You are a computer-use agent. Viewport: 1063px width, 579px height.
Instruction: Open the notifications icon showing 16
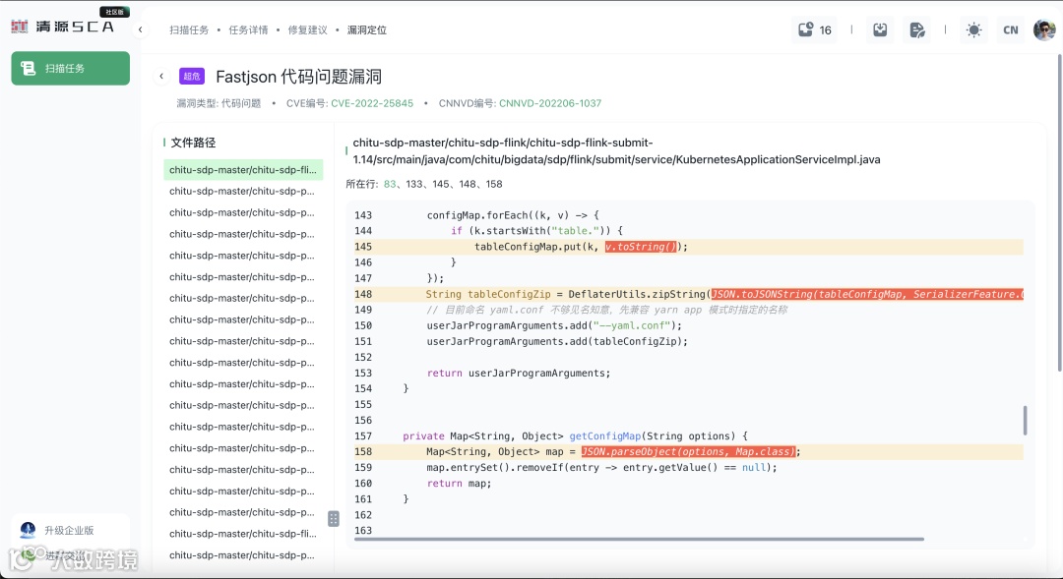(x=814, y=29)
